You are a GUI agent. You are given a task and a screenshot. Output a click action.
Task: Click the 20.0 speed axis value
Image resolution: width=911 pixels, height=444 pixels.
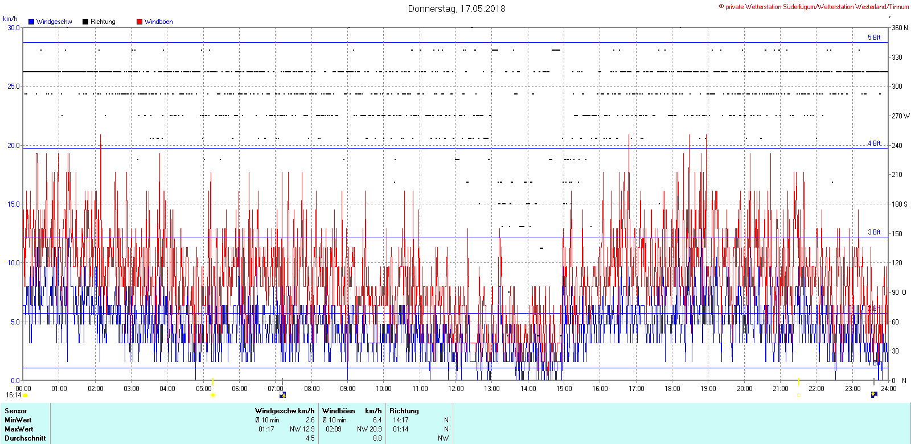pos(13,146)
